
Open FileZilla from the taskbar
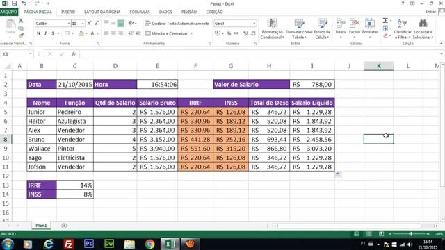pos(68,244)
